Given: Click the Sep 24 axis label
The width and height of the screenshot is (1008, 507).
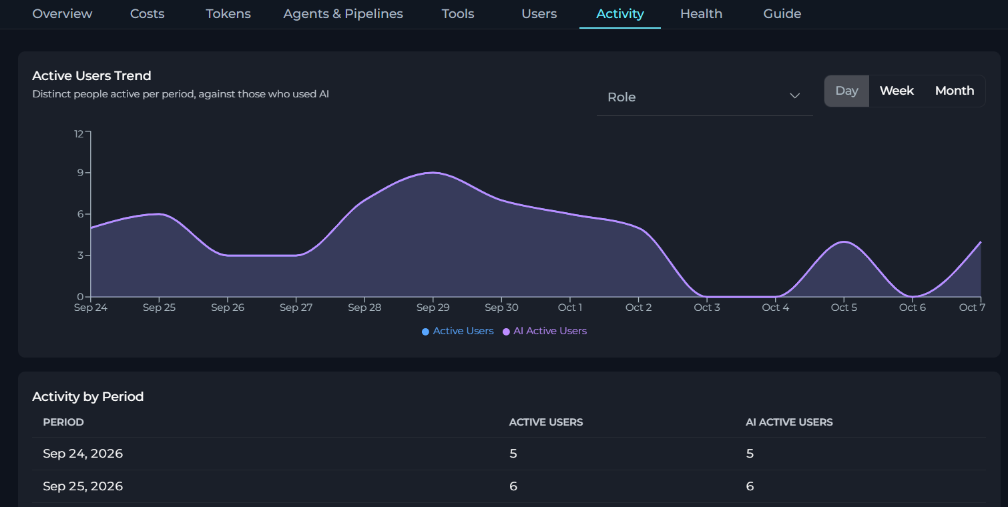Looking at the screenshot, I should pyautogui.click(x=91, y=308).
